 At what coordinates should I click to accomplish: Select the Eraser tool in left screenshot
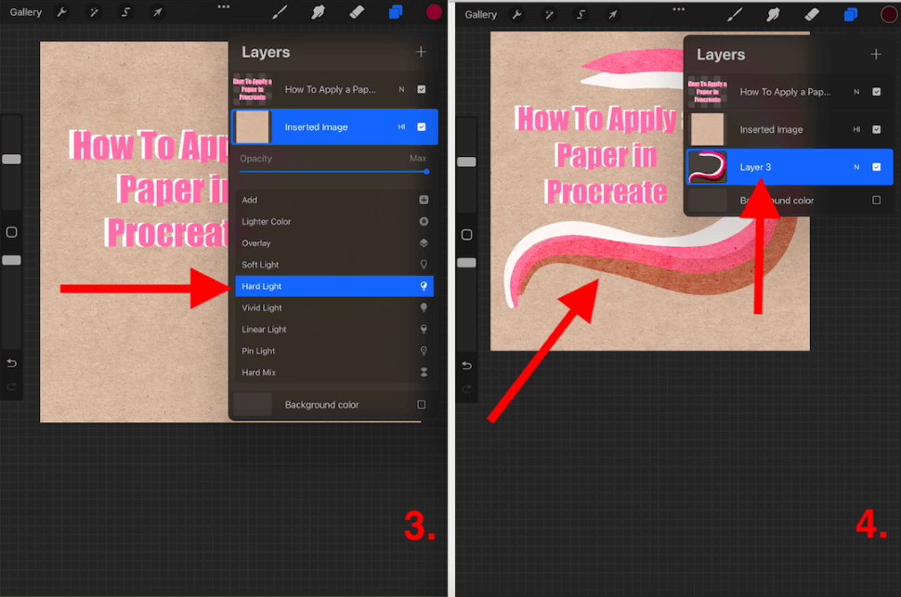pyautogui.click(x=357, y=12)
